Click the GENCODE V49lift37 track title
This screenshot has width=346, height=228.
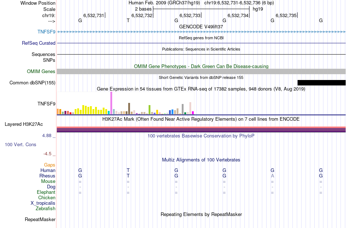tap(201, 27)
